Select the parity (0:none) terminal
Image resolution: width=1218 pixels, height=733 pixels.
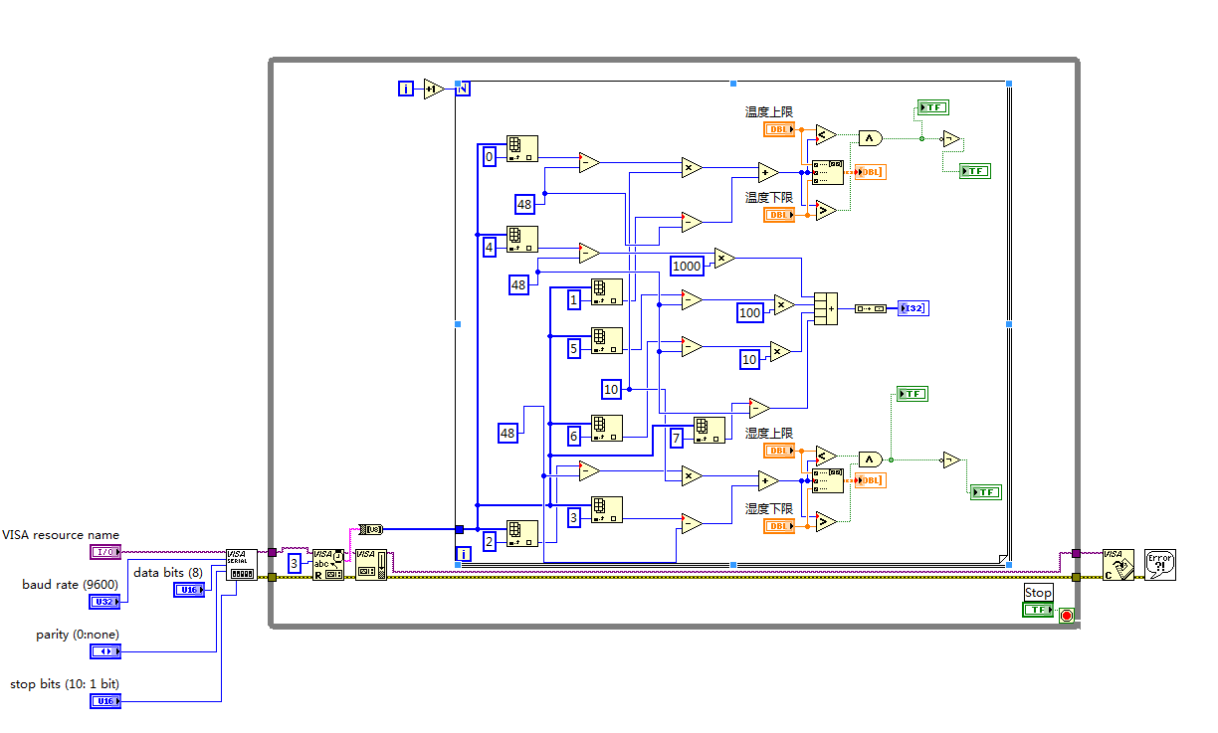pyautogui.click(x=104, y=651)
